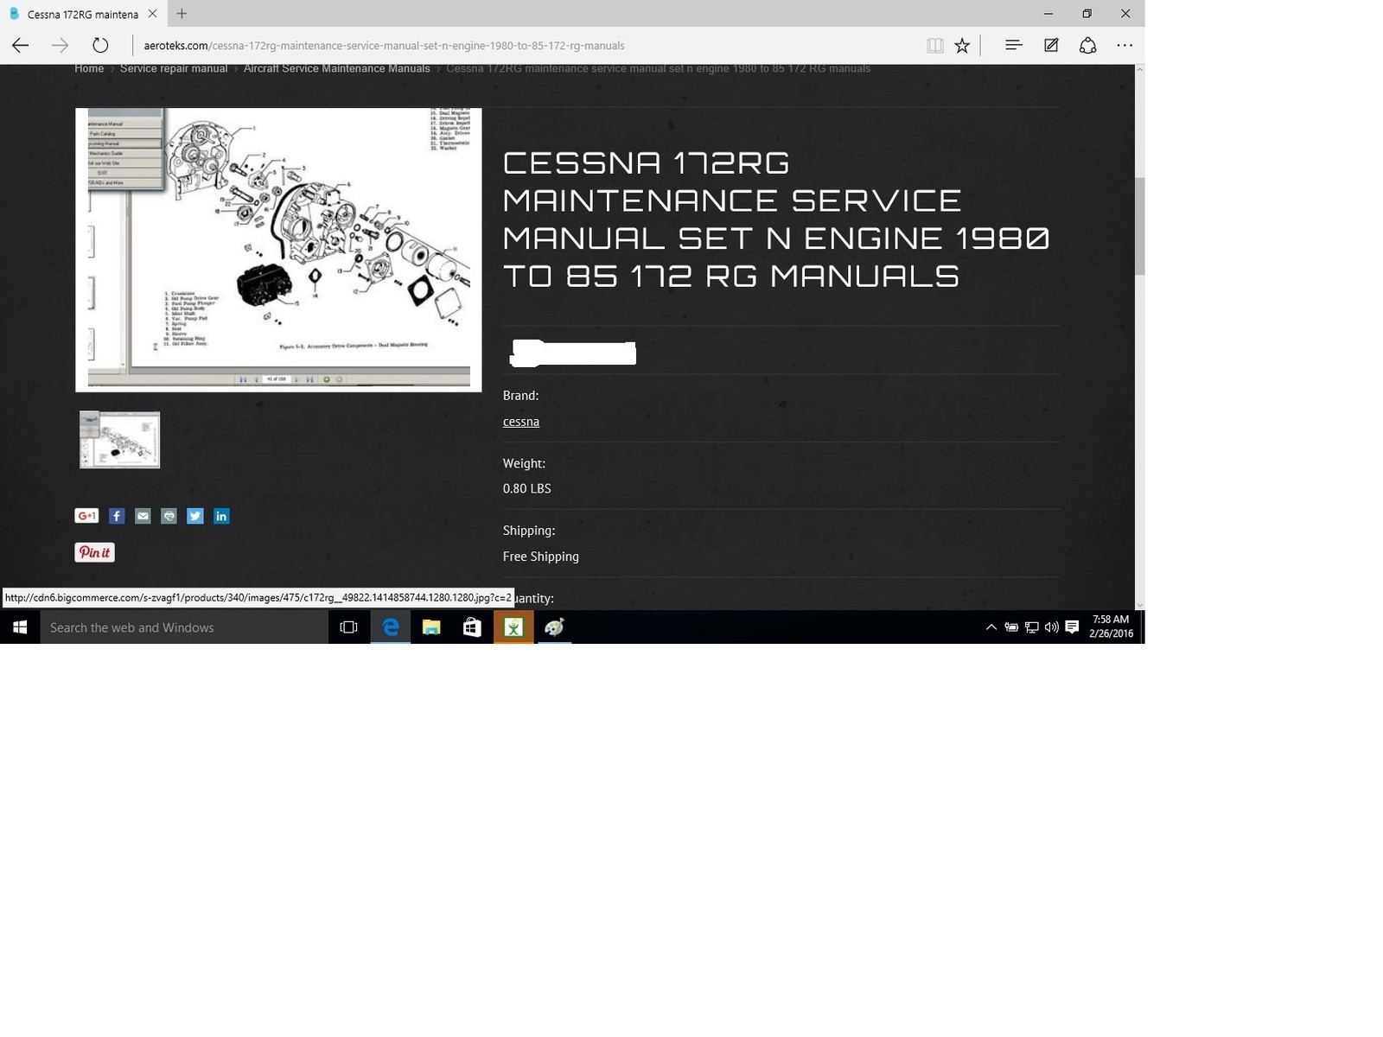This screenshot has height=1037, width=1383.
Task: Print page using printer share icon
Action: [169, 516]
